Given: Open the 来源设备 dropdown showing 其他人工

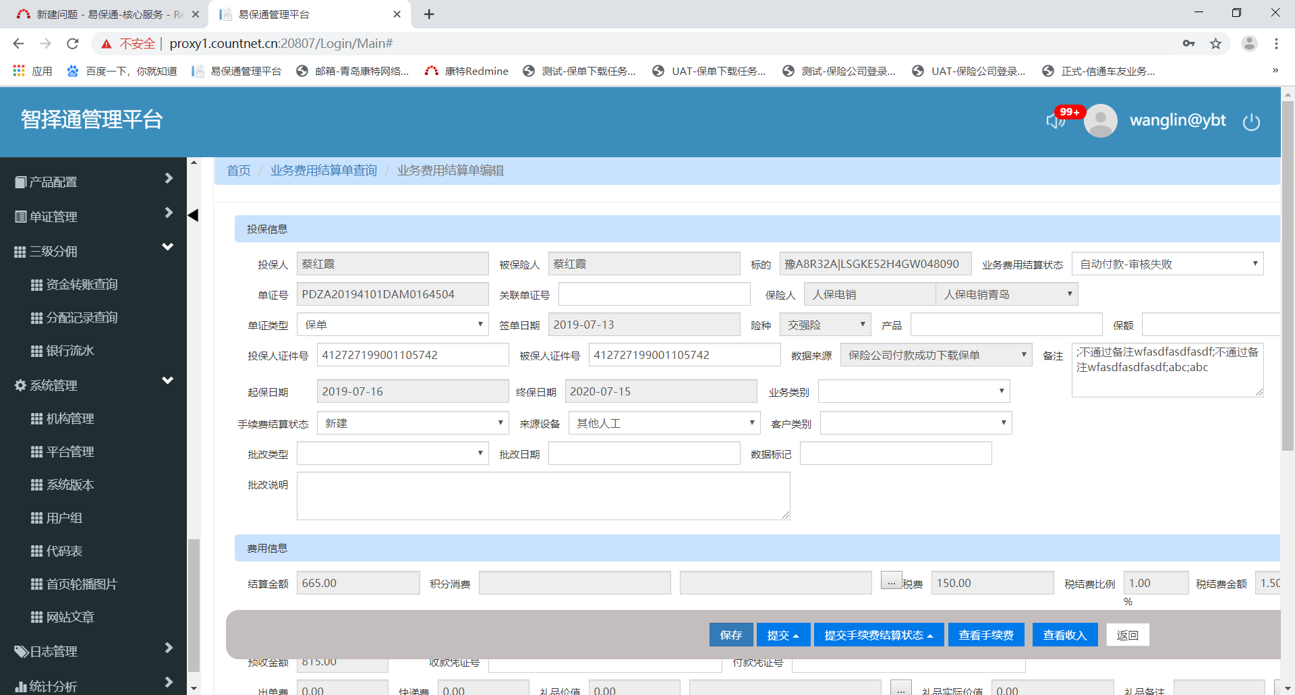Looking at the screenshot, I should [664, 423].
